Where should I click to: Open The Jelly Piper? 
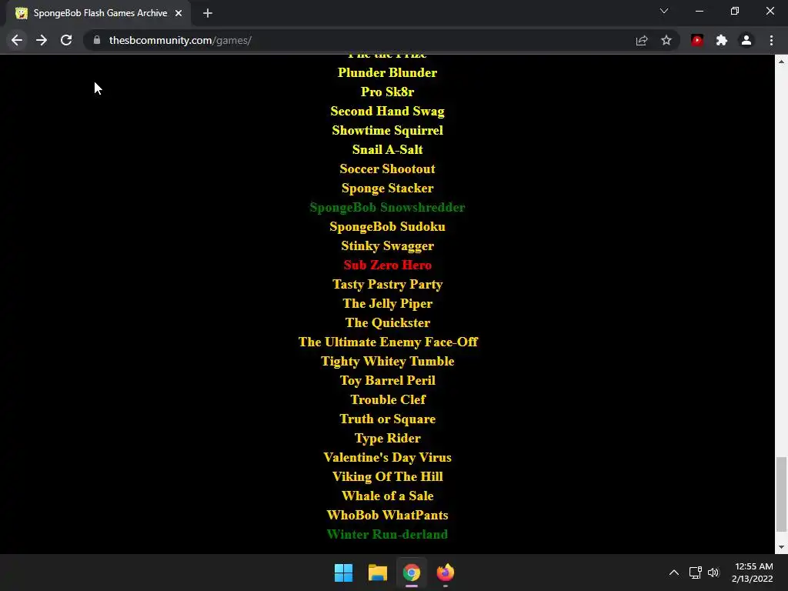(388, 303)
